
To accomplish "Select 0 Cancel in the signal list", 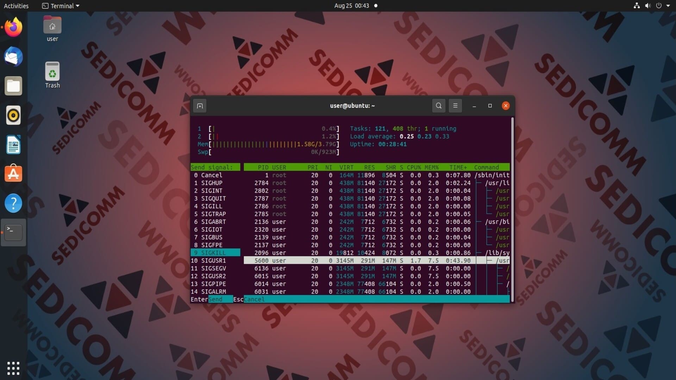I will click(215, 175).
